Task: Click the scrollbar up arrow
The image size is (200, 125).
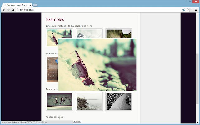Action: [x=197, y=14]
